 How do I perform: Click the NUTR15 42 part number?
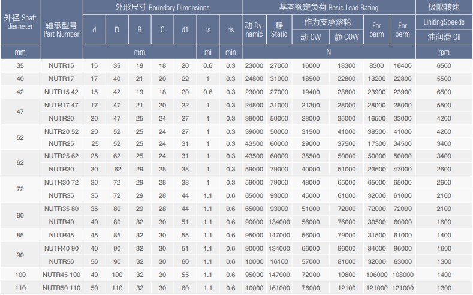click(x=61, y=92)
